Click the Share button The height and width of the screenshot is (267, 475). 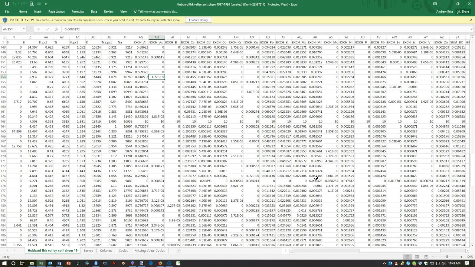[463, 11]
